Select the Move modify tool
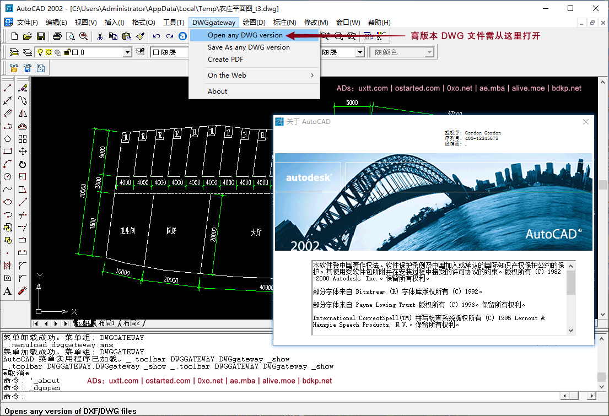Screen dimensions: 609x416 tap(23, 152)
